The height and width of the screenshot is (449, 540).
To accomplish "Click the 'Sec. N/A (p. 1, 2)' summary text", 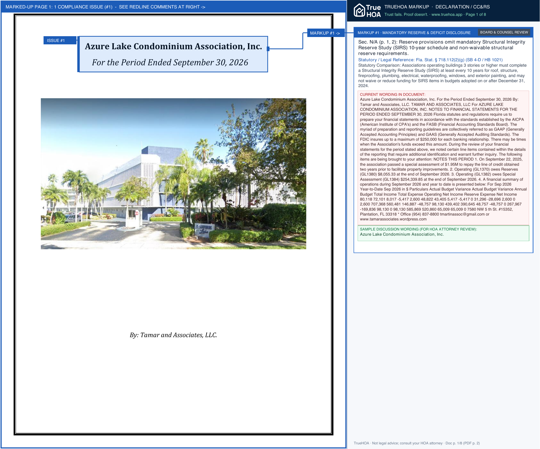I will pyautogui.click(x=442, y=48).
